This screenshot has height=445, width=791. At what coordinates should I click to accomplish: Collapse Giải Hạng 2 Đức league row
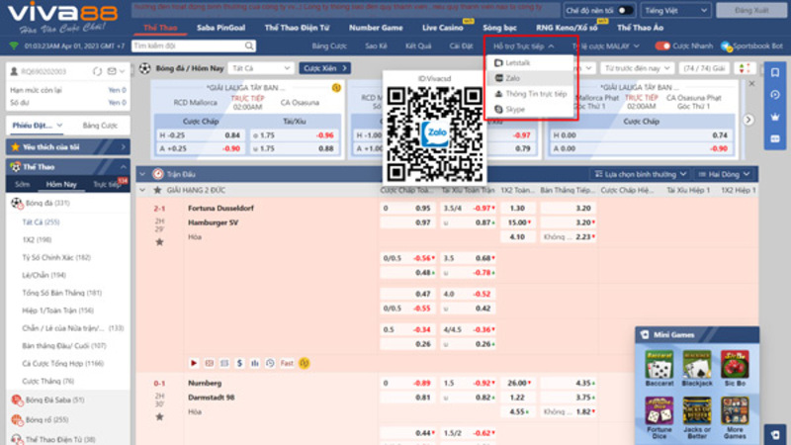pyautogui.click(x=142, y=190)
